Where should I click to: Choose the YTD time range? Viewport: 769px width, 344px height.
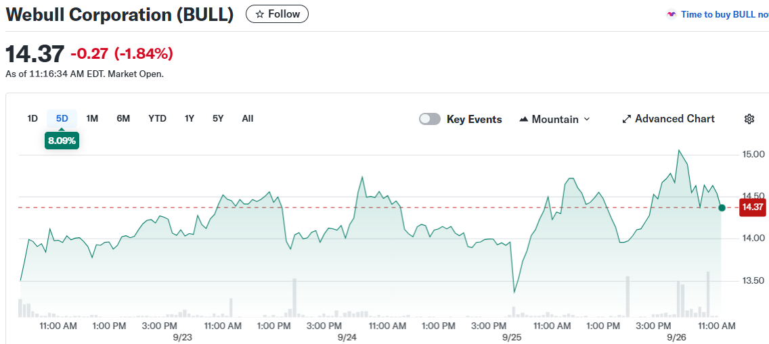click(x=158, y=118)
